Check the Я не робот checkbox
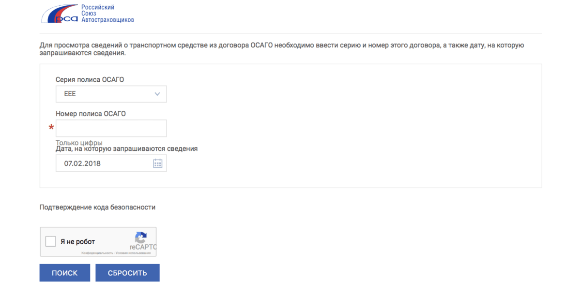 [x=50, y=241]
